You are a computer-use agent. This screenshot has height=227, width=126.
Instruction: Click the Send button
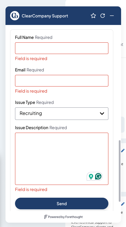(x=62, y=203)
